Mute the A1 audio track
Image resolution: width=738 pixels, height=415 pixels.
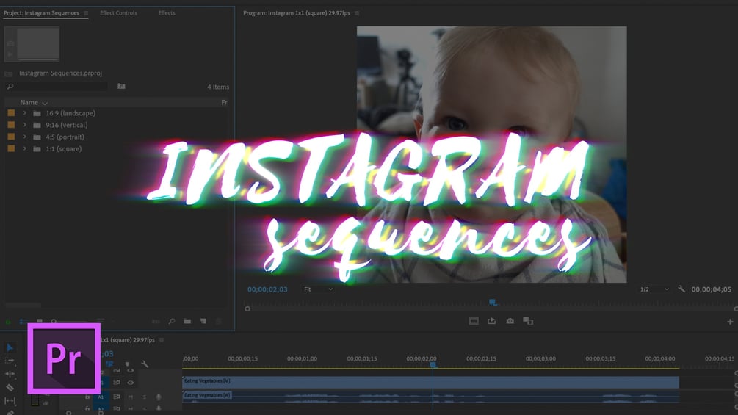click(x=131, y=397)
